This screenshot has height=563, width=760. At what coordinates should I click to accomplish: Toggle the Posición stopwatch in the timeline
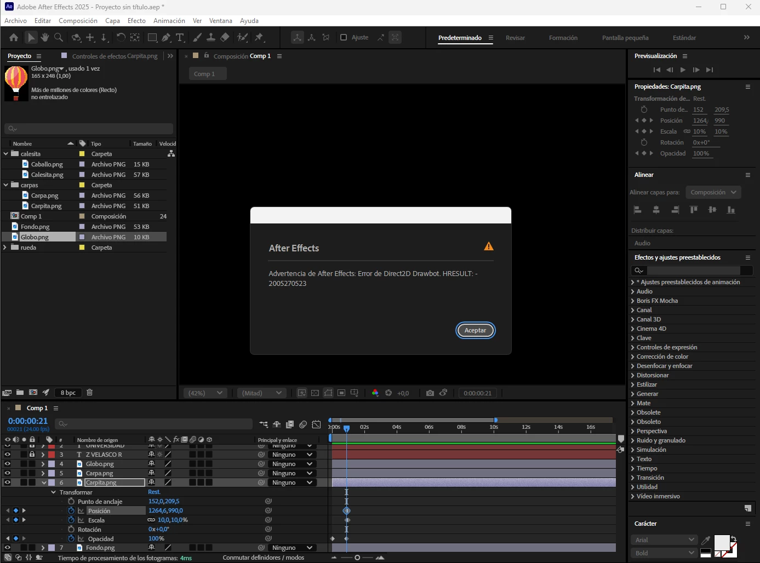[71, 510]
